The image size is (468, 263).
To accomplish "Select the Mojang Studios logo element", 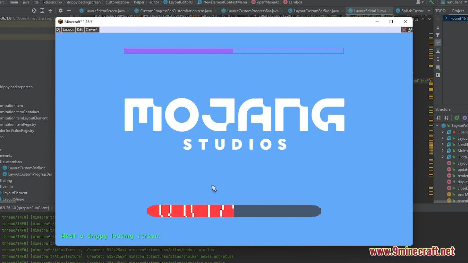I will (x=235, y=124).
